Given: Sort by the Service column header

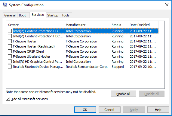Looking at the screenshot, I should click(35, 25).
